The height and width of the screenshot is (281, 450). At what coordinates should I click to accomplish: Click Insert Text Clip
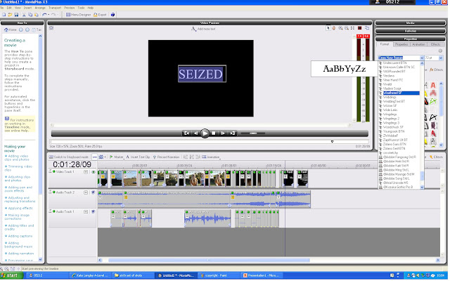pyautogui.click(x=138, y=157)
